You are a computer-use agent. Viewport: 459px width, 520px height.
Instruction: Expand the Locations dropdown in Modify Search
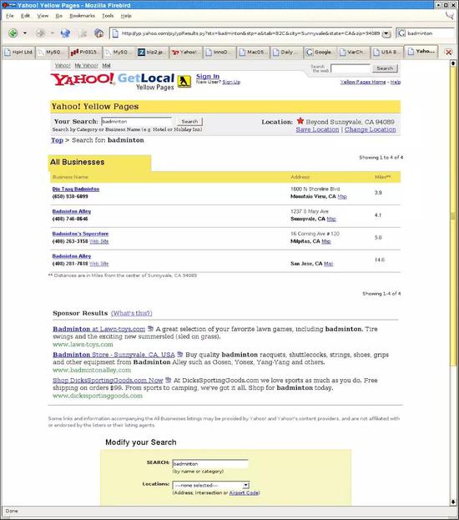click(245, 485)
